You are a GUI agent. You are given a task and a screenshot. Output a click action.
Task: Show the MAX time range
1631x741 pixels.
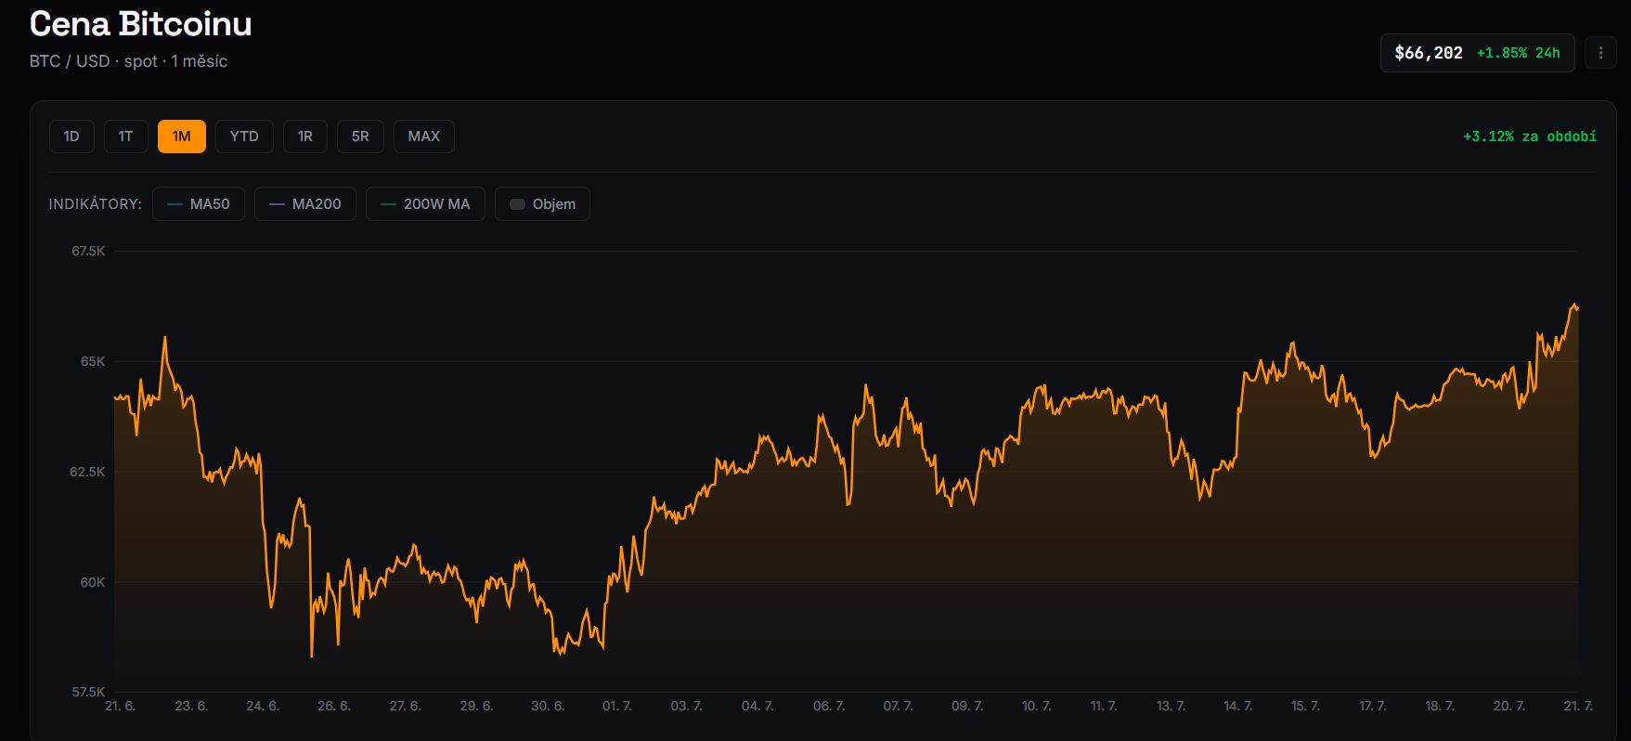tap(424, 136)
